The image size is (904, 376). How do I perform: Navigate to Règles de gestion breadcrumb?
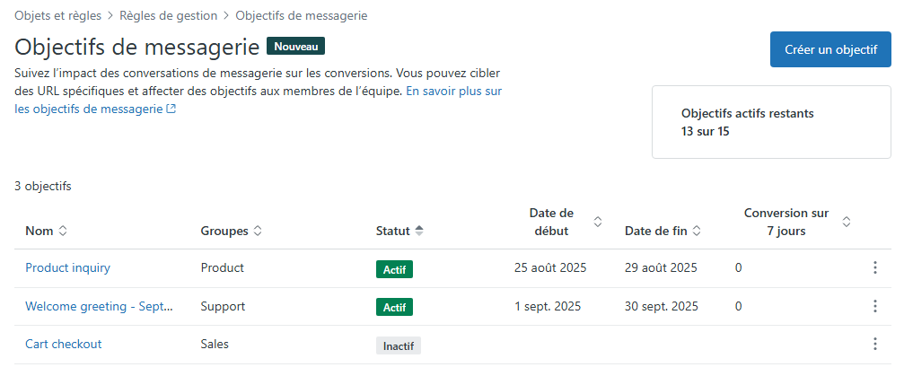(x=170, y=15)
